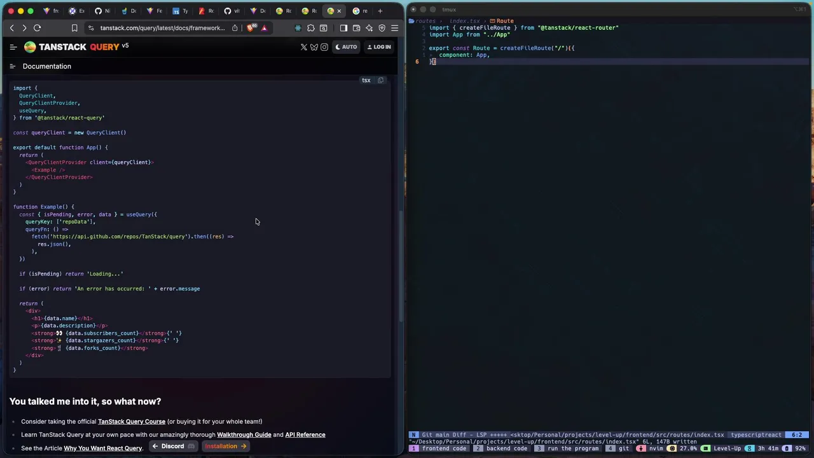
Task: Bookmark this page with the bookmark icon
Action: (74, 28)
